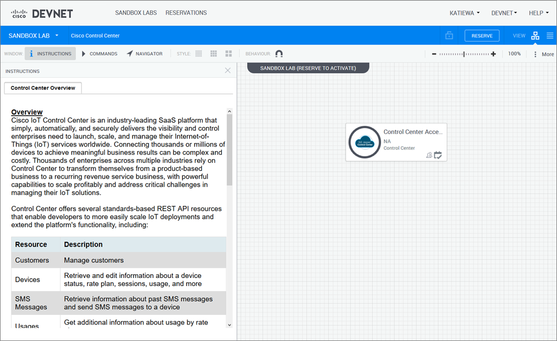Toggle the Commands window panel
557x341 pixels.
click(x=99, y=54)
